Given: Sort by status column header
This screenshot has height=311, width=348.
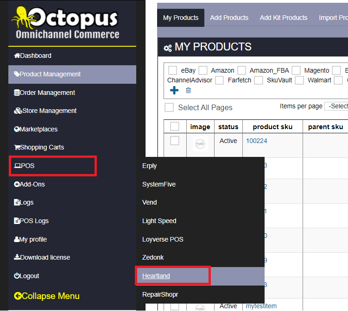Looking at the screenshot, I should (228, 127).
